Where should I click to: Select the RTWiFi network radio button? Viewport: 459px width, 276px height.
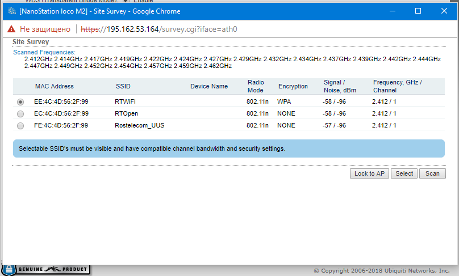pos(20,102)
